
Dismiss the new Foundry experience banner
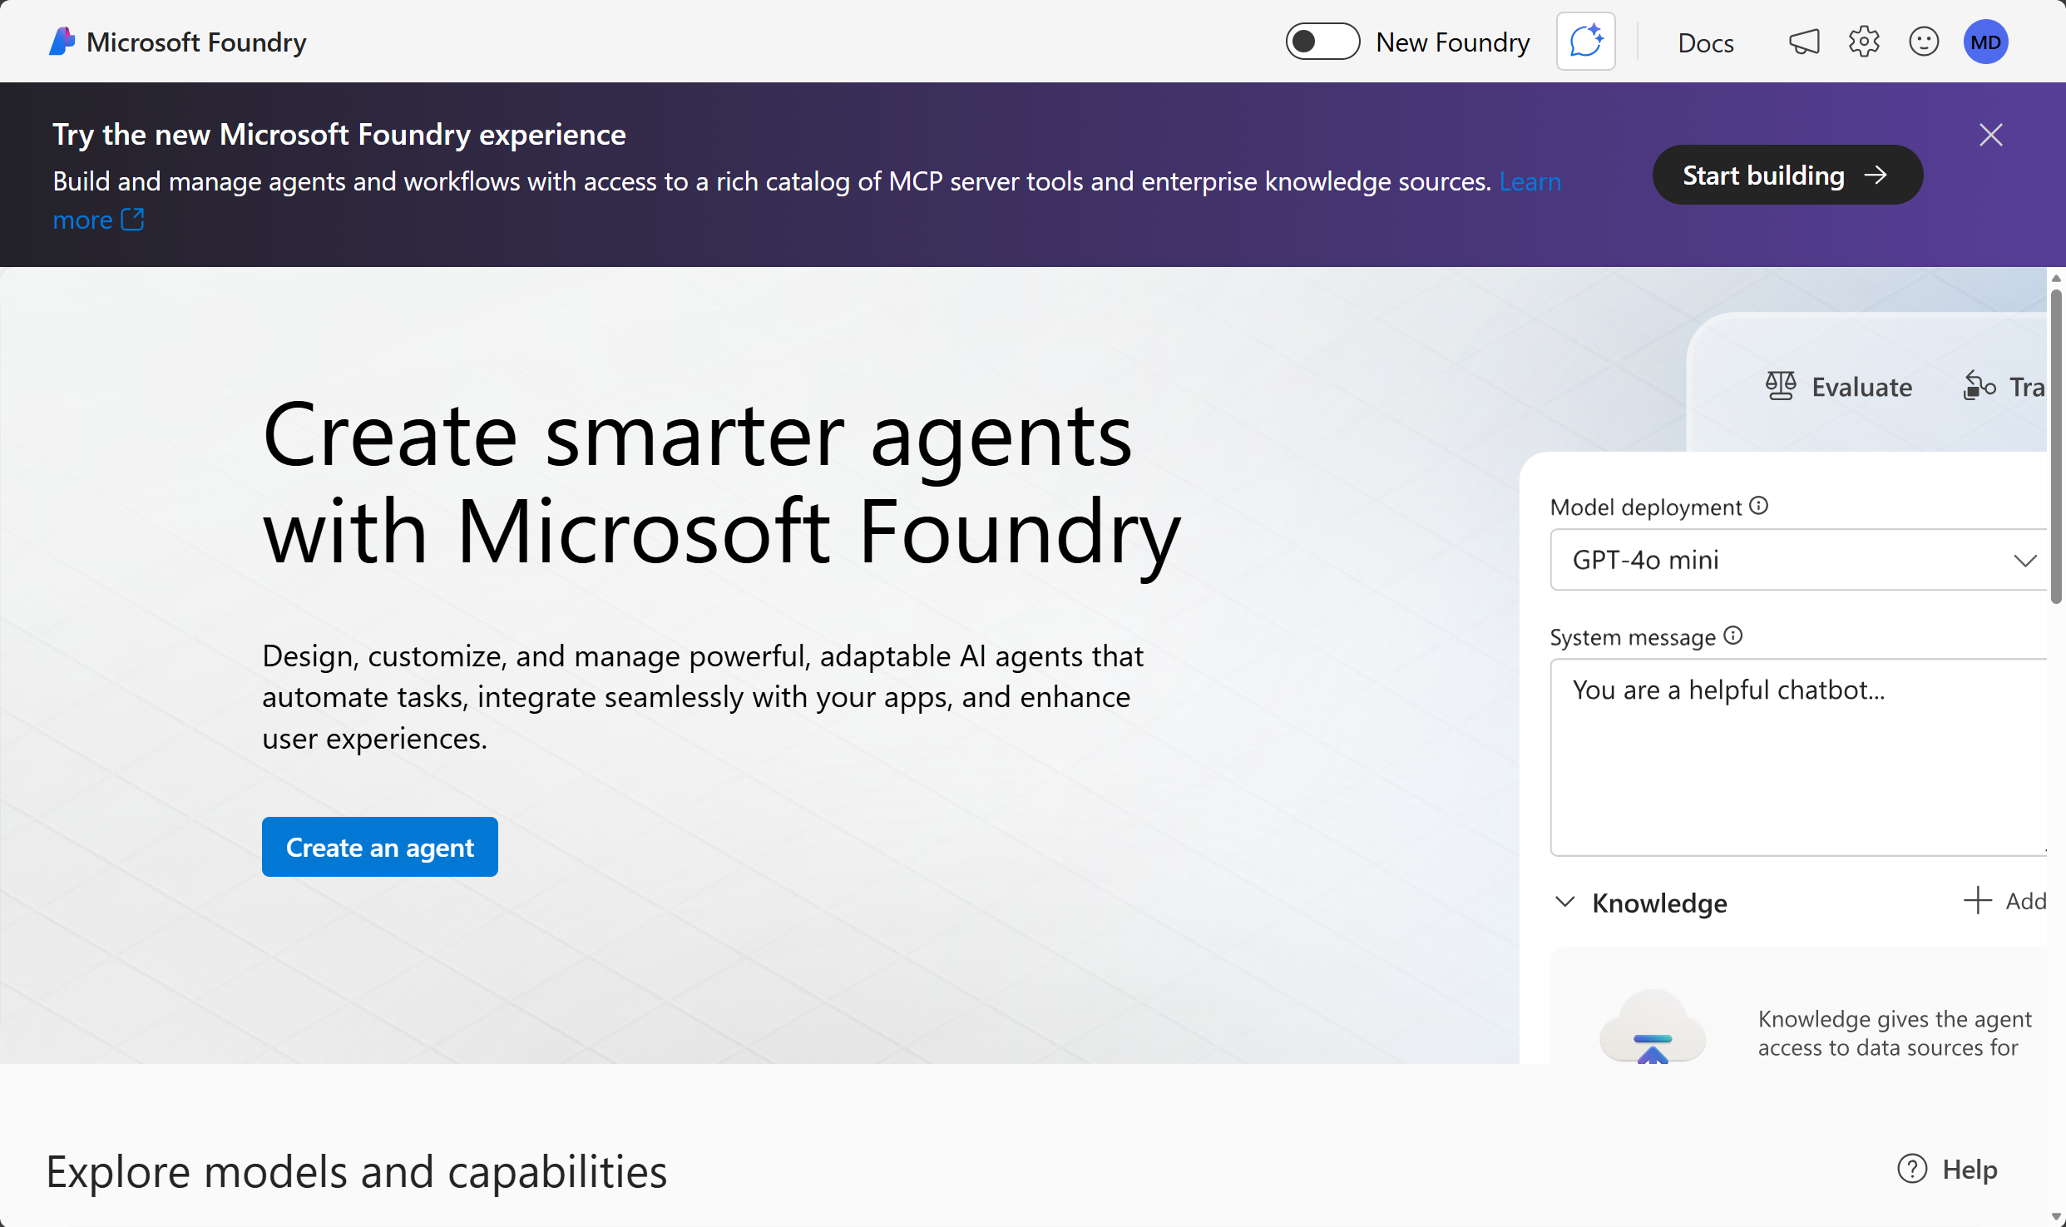coord(1991,134)
